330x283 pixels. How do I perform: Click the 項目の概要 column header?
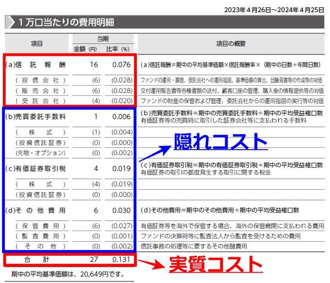pyautogui.click(x=231, y=44)
